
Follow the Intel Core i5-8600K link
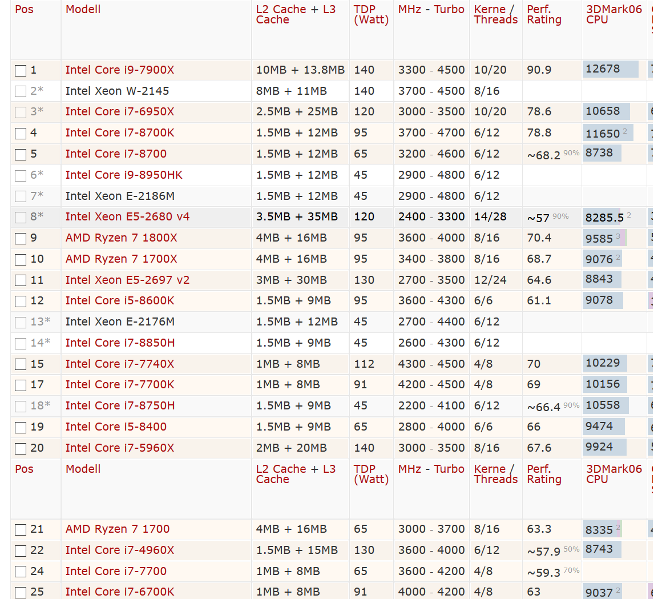(120, 300)
